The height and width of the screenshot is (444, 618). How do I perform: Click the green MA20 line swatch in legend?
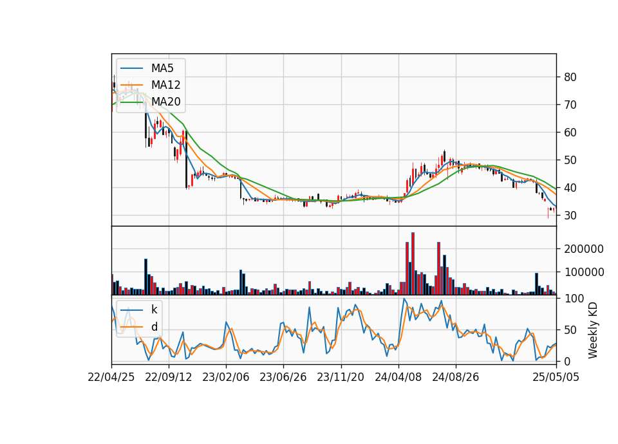tap(131, 102)
